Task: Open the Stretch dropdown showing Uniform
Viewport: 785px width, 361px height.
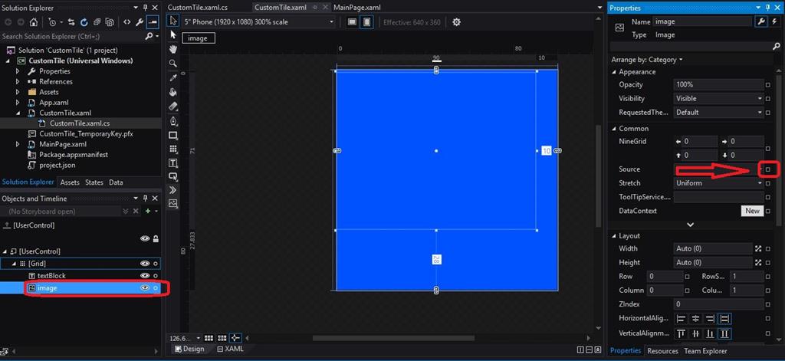Action: (x=718, y=183)
